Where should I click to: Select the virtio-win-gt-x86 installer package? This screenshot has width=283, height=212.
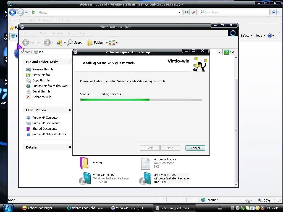coord(164,179)
